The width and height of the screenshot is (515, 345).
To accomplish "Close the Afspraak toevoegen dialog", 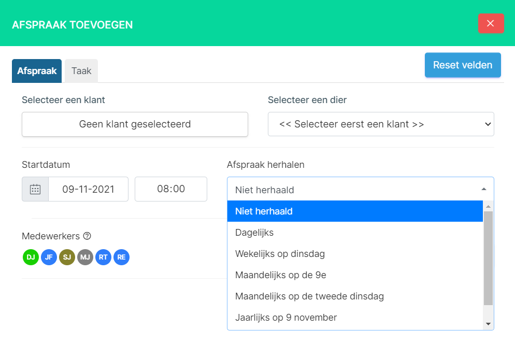I will [x=491, y=23].
